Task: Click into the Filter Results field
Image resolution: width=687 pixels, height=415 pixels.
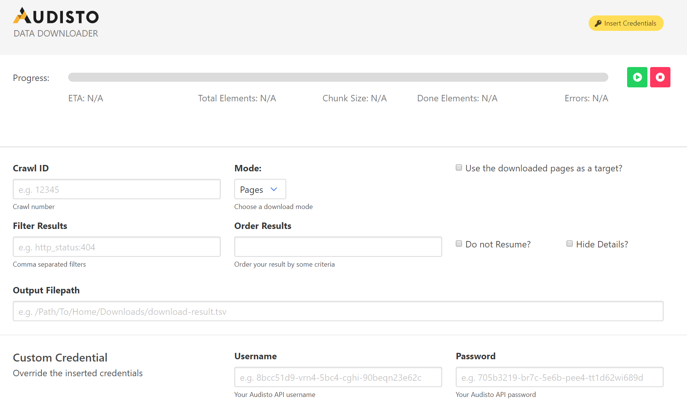Action: 117,247
